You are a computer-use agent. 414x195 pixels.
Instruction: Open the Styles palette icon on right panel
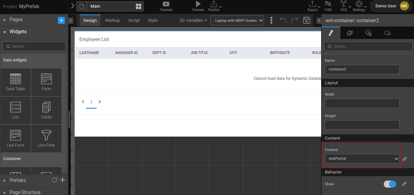click(350, 33)
